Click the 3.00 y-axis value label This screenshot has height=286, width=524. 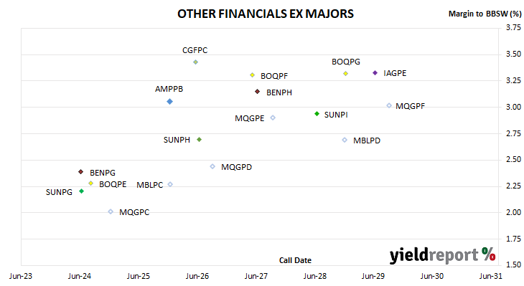pyautogui.click(x=513, y=107)
